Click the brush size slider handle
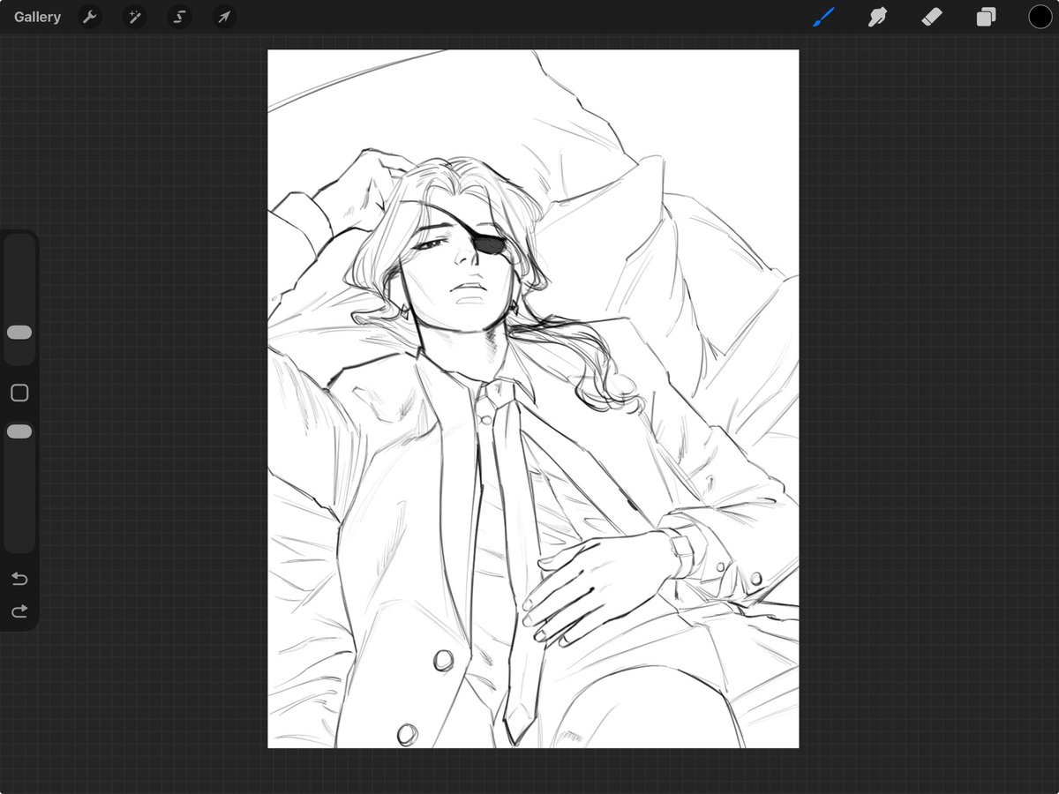This screenshot has width=1059, height=794. click(x=19, y=333)
